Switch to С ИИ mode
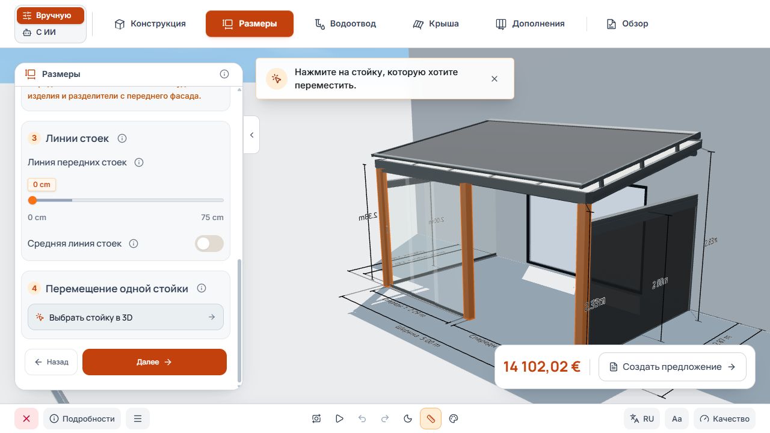Image resolution: width=770 pixels, height=433 pixels. click(51, 32)
